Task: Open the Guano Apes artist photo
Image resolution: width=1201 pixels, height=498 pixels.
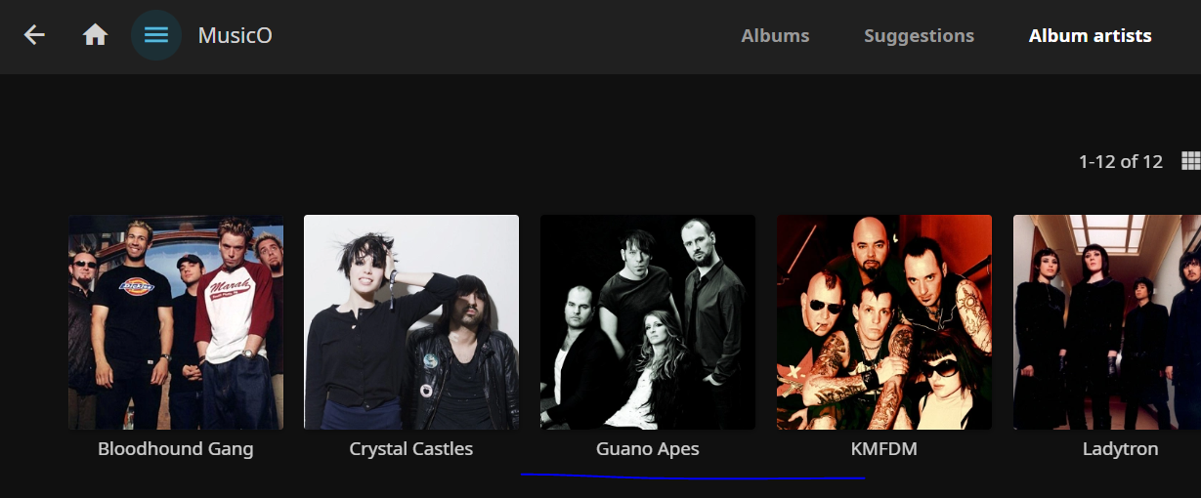Action: tap(648, 322)
